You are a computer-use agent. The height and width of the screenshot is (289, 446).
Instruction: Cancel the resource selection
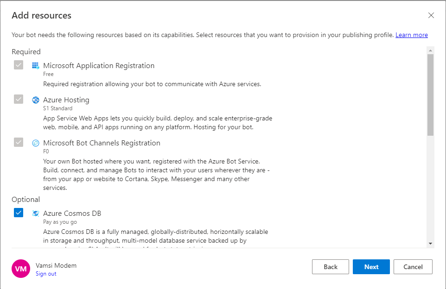pyautogui.click(x=413, y=267)
